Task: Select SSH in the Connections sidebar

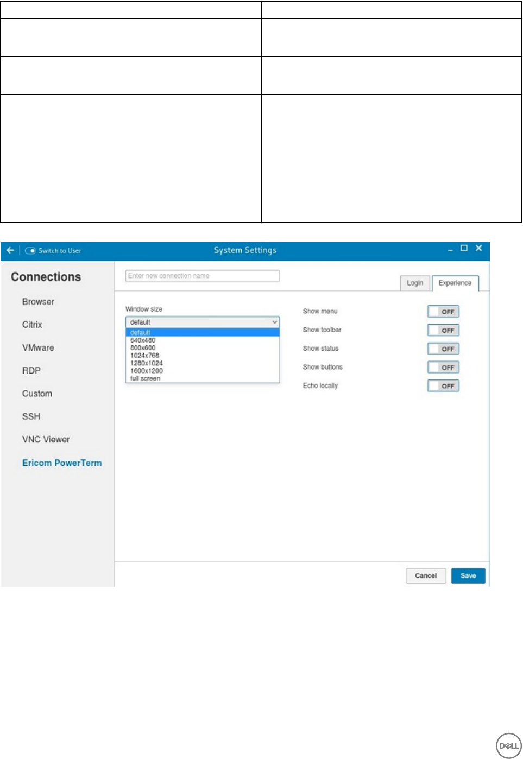Action: click(x=31, y=416)
